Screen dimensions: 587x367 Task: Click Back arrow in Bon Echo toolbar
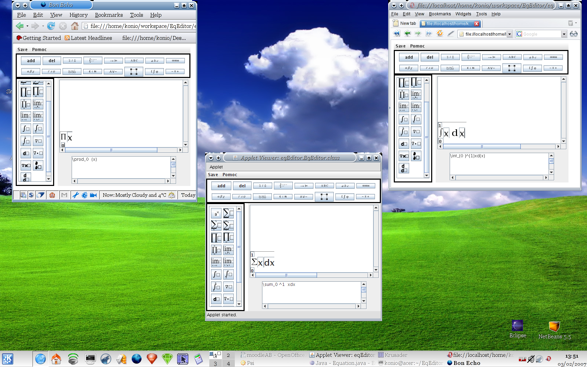point(20,26)
